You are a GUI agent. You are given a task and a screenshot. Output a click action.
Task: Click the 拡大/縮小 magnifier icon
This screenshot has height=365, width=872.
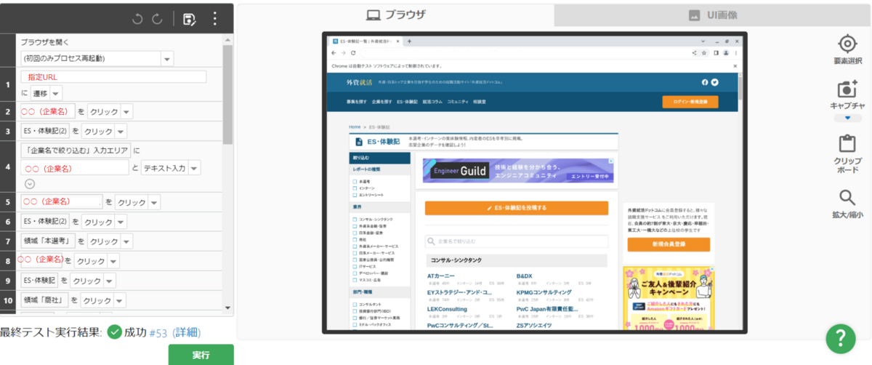[847, 198]
